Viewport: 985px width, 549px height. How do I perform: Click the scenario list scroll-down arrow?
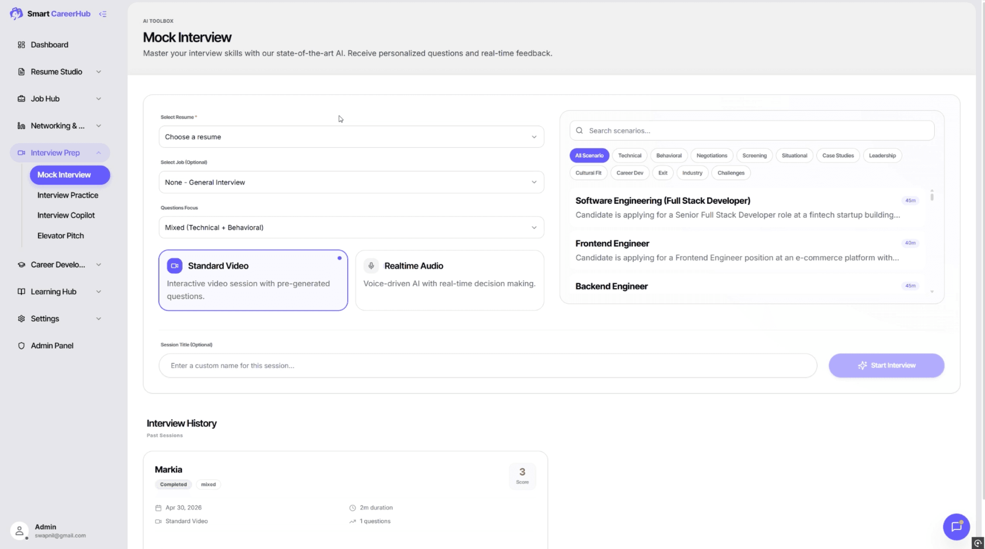tap(932, 292)
